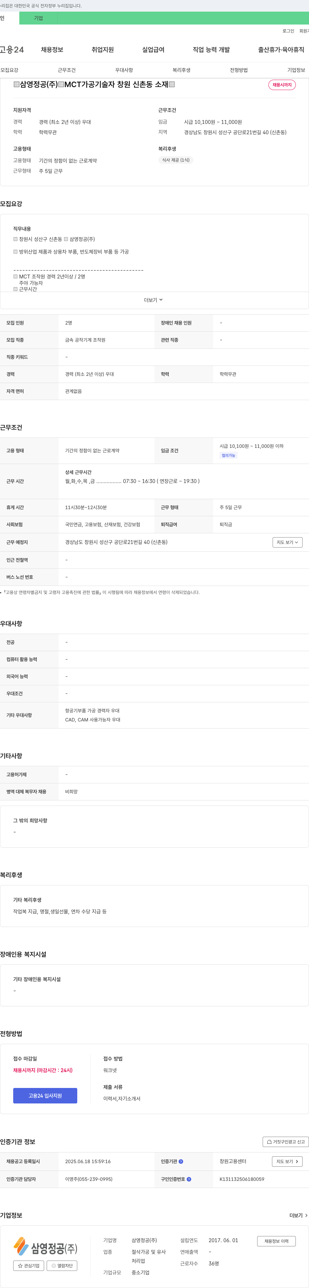This screenshot has height=1288, width=309.
Task: Expand 직무내용 with 더보기
Action: 154,300
